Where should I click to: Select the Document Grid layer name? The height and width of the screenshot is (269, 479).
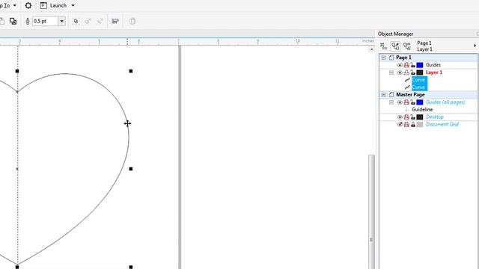pos(442,125)
